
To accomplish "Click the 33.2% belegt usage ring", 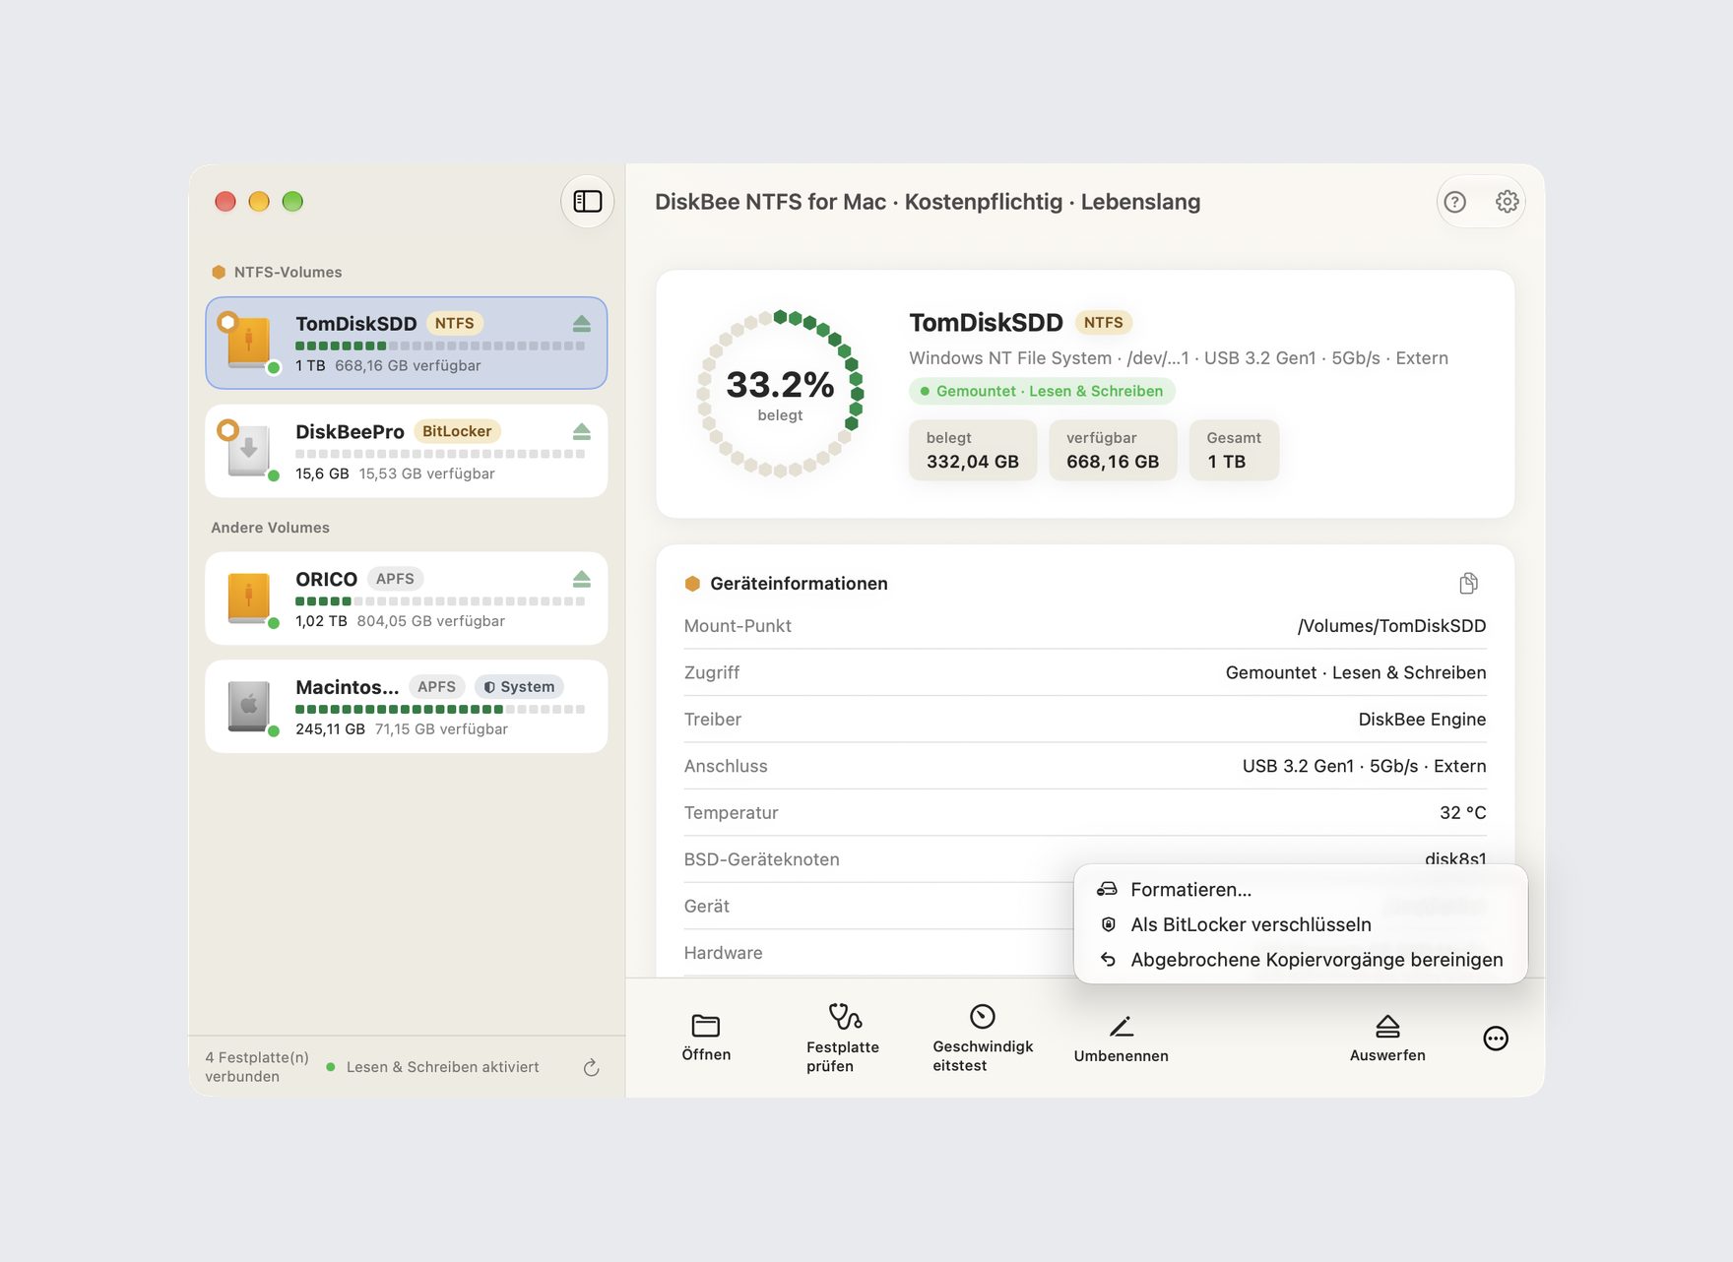I will point(780,394).
